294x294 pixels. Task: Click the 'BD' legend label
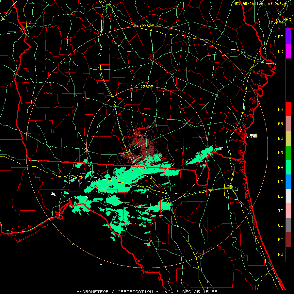(280, 139)
